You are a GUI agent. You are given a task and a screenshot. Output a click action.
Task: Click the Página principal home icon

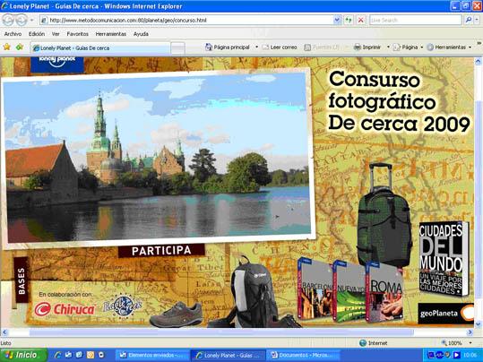[x=209, y=47]
